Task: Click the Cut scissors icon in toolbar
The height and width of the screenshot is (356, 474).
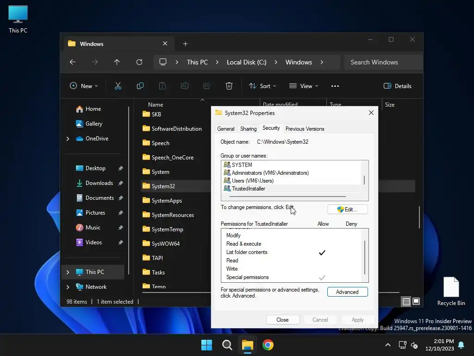Action: pyautogui.click(x=118, y=86)
